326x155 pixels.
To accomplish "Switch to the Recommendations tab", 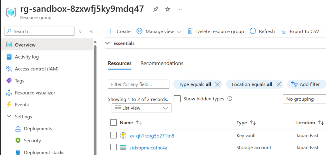I will pos(162,63).
